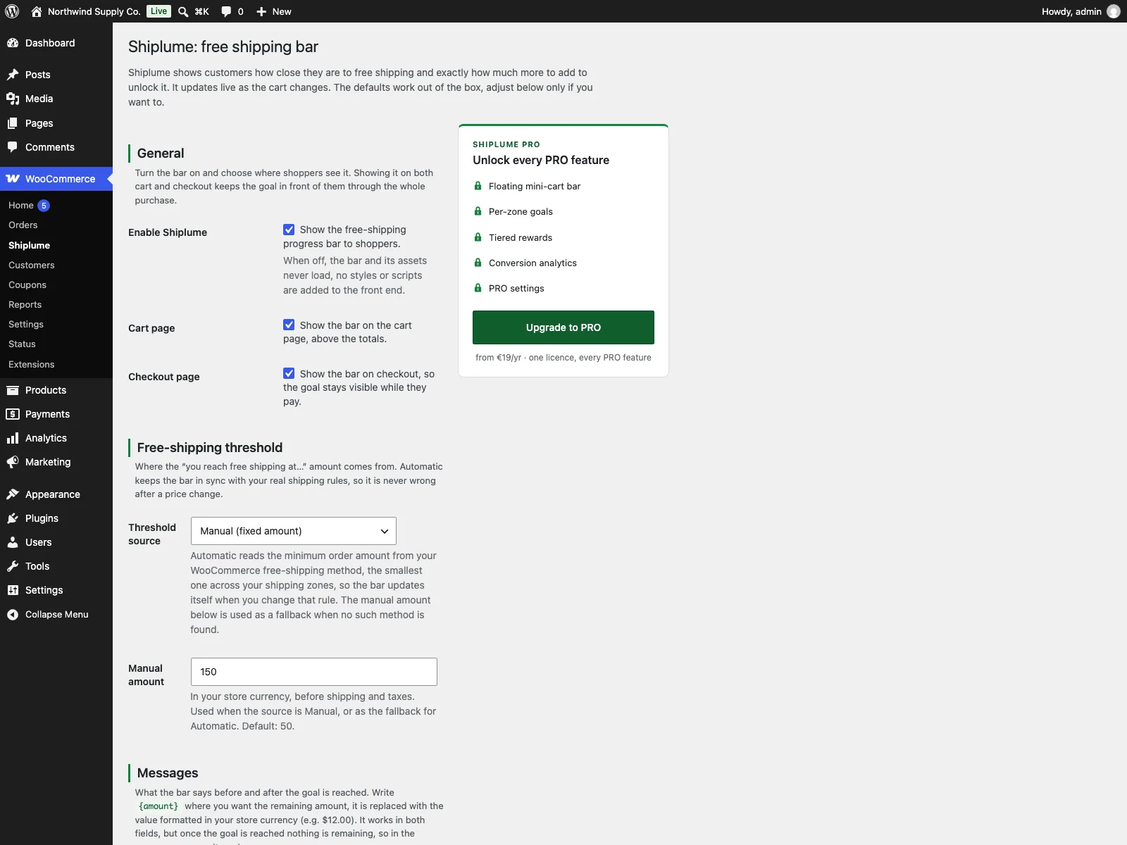Click the Users person icon

(x=13, y=542)
